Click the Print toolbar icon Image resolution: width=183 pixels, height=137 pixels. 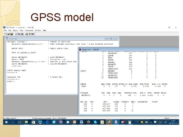pos(27,34)
